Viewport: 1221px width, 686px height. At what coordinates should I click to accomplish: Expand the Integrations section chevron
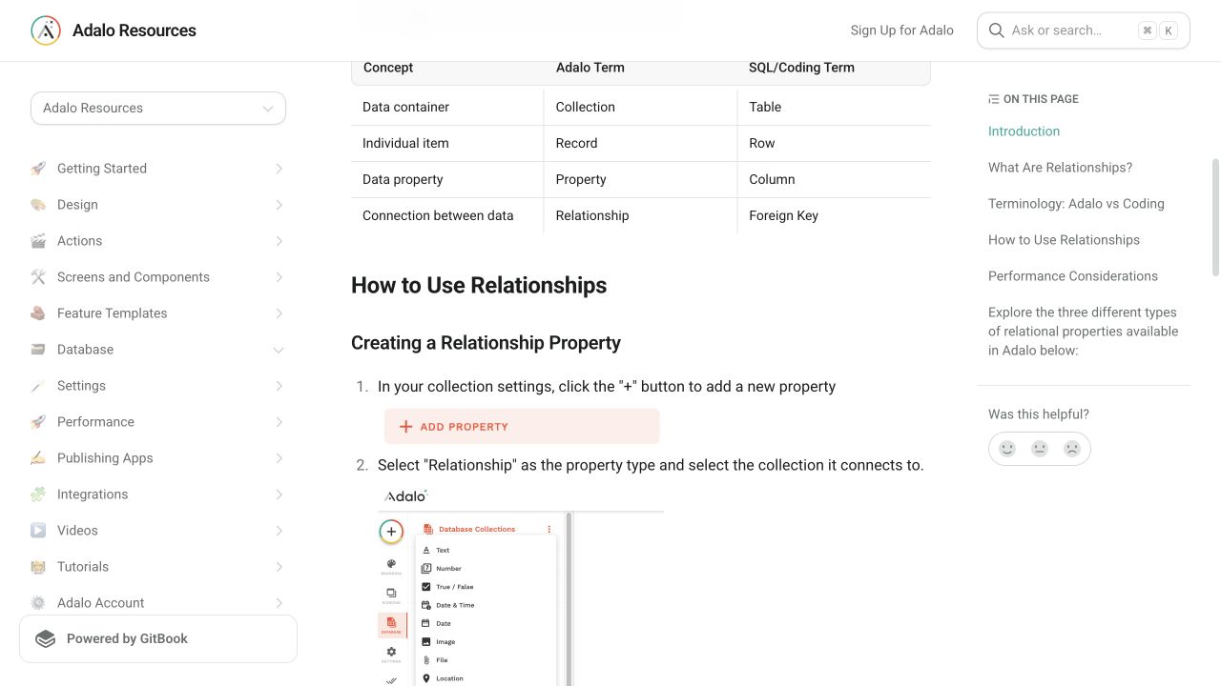(x=279, y=494)
